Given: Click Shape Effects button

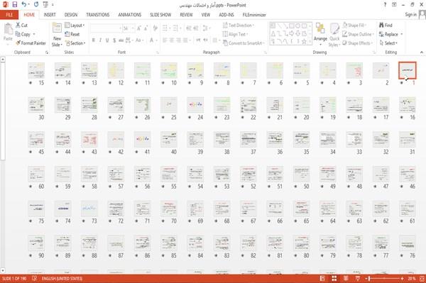Looking at the screenshot, I should (x=357, y=43).
